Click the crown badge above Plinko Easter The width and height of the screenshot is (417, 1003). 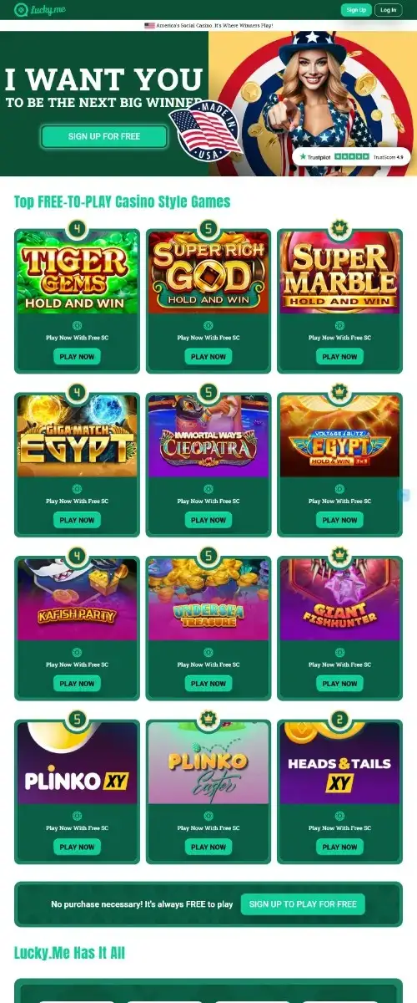tap(208, 719)
